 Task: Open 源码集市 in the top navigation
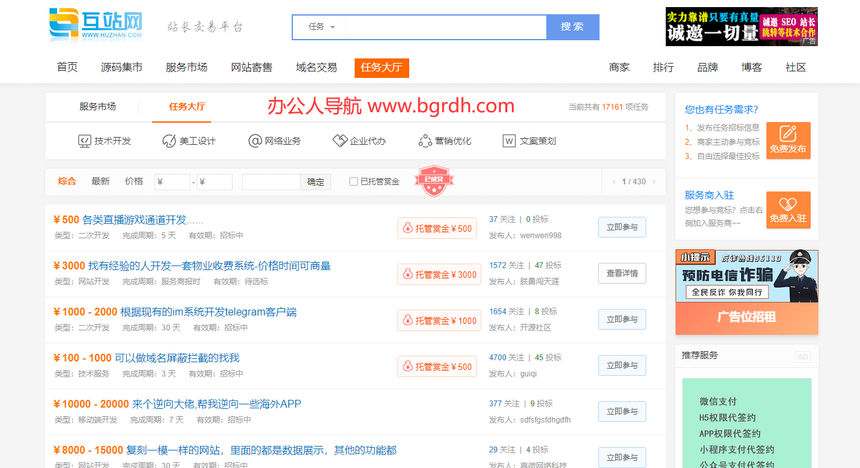121,68
